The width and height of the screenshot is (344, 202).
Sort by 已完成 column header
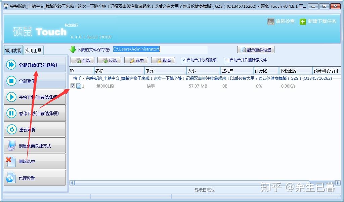pos(237,71)
